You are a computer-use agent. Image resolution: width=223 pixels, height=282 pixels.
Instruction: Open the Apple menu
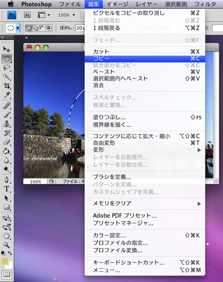[11, 4]
